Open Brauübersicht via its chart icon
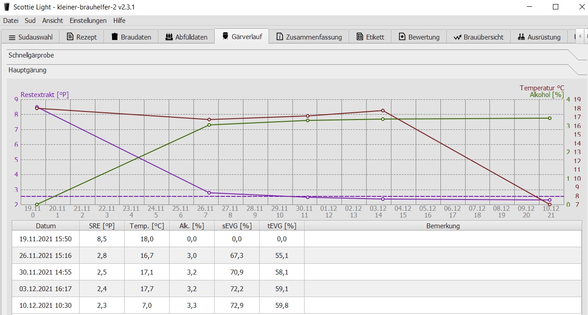Screen dimensions: 588x315 point(458,37)
